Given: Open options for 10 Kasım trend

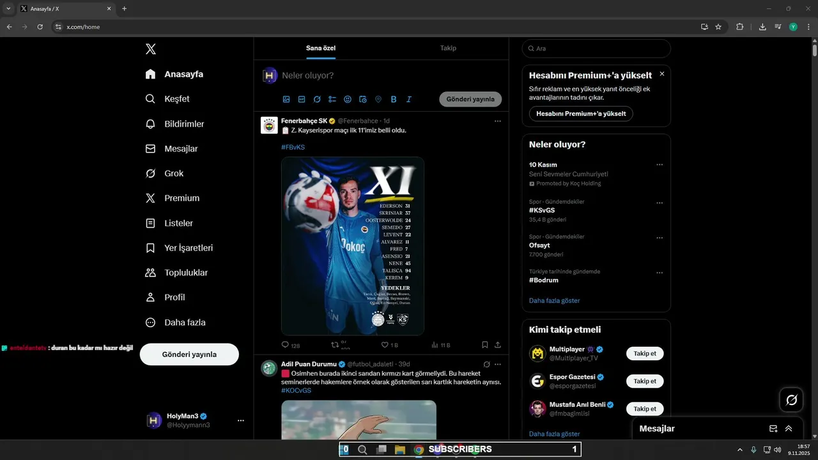Looking at the screenshot, I should pos(660,165).
